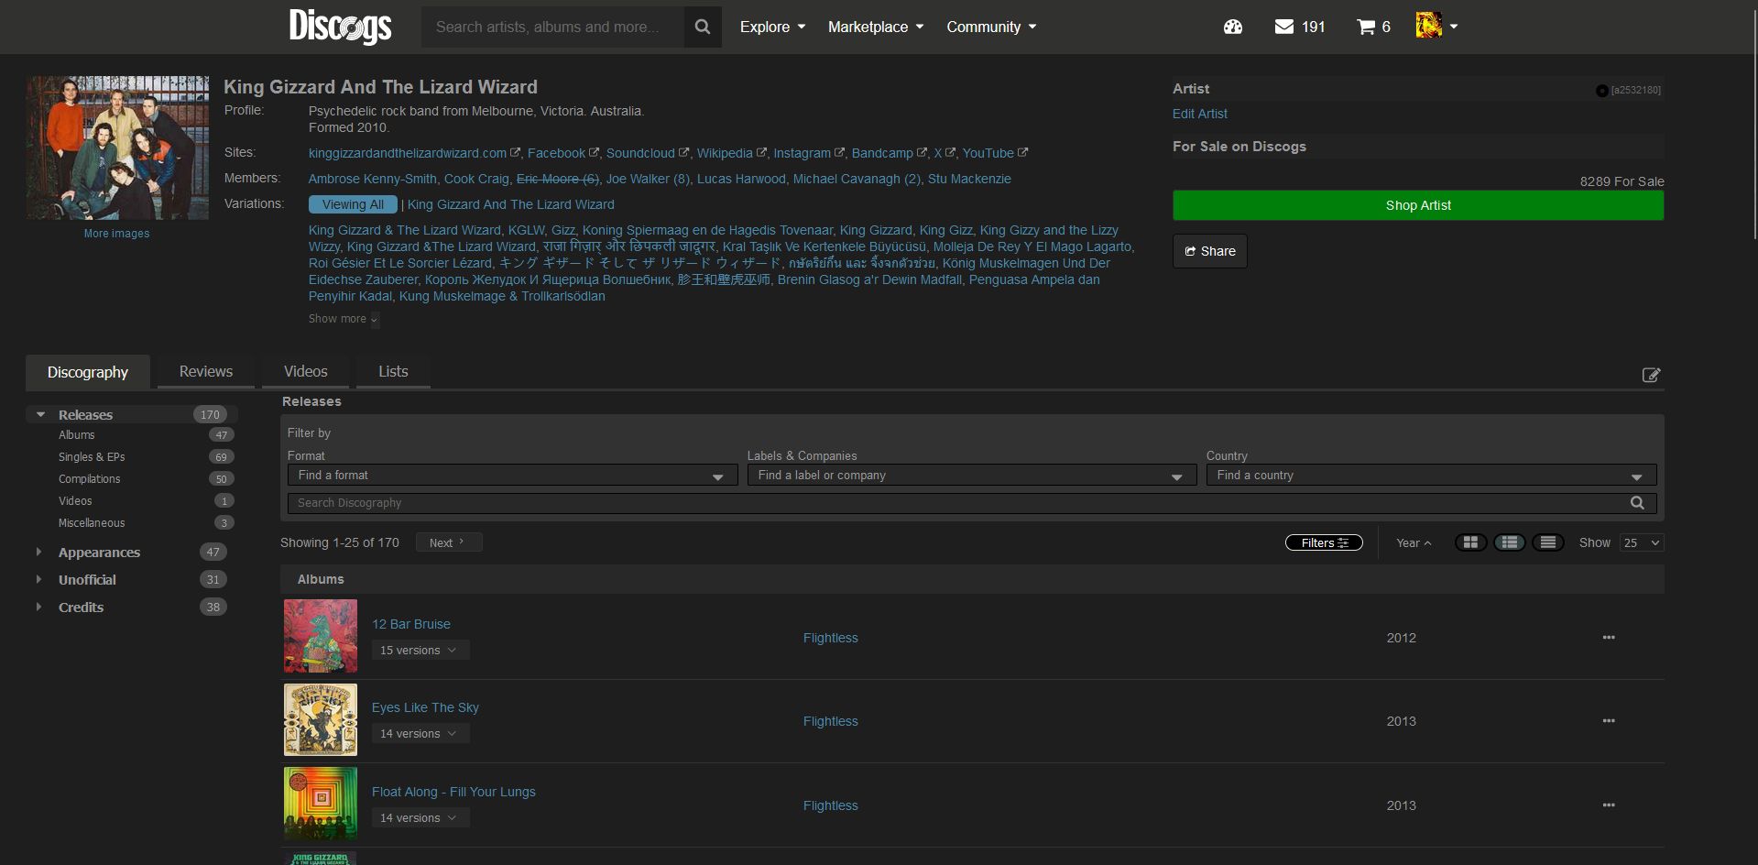Filter releases by Miscellaneous
The width and height of the screenshot is (1758, 865).
pyautogui.click(x=92, y=523)
